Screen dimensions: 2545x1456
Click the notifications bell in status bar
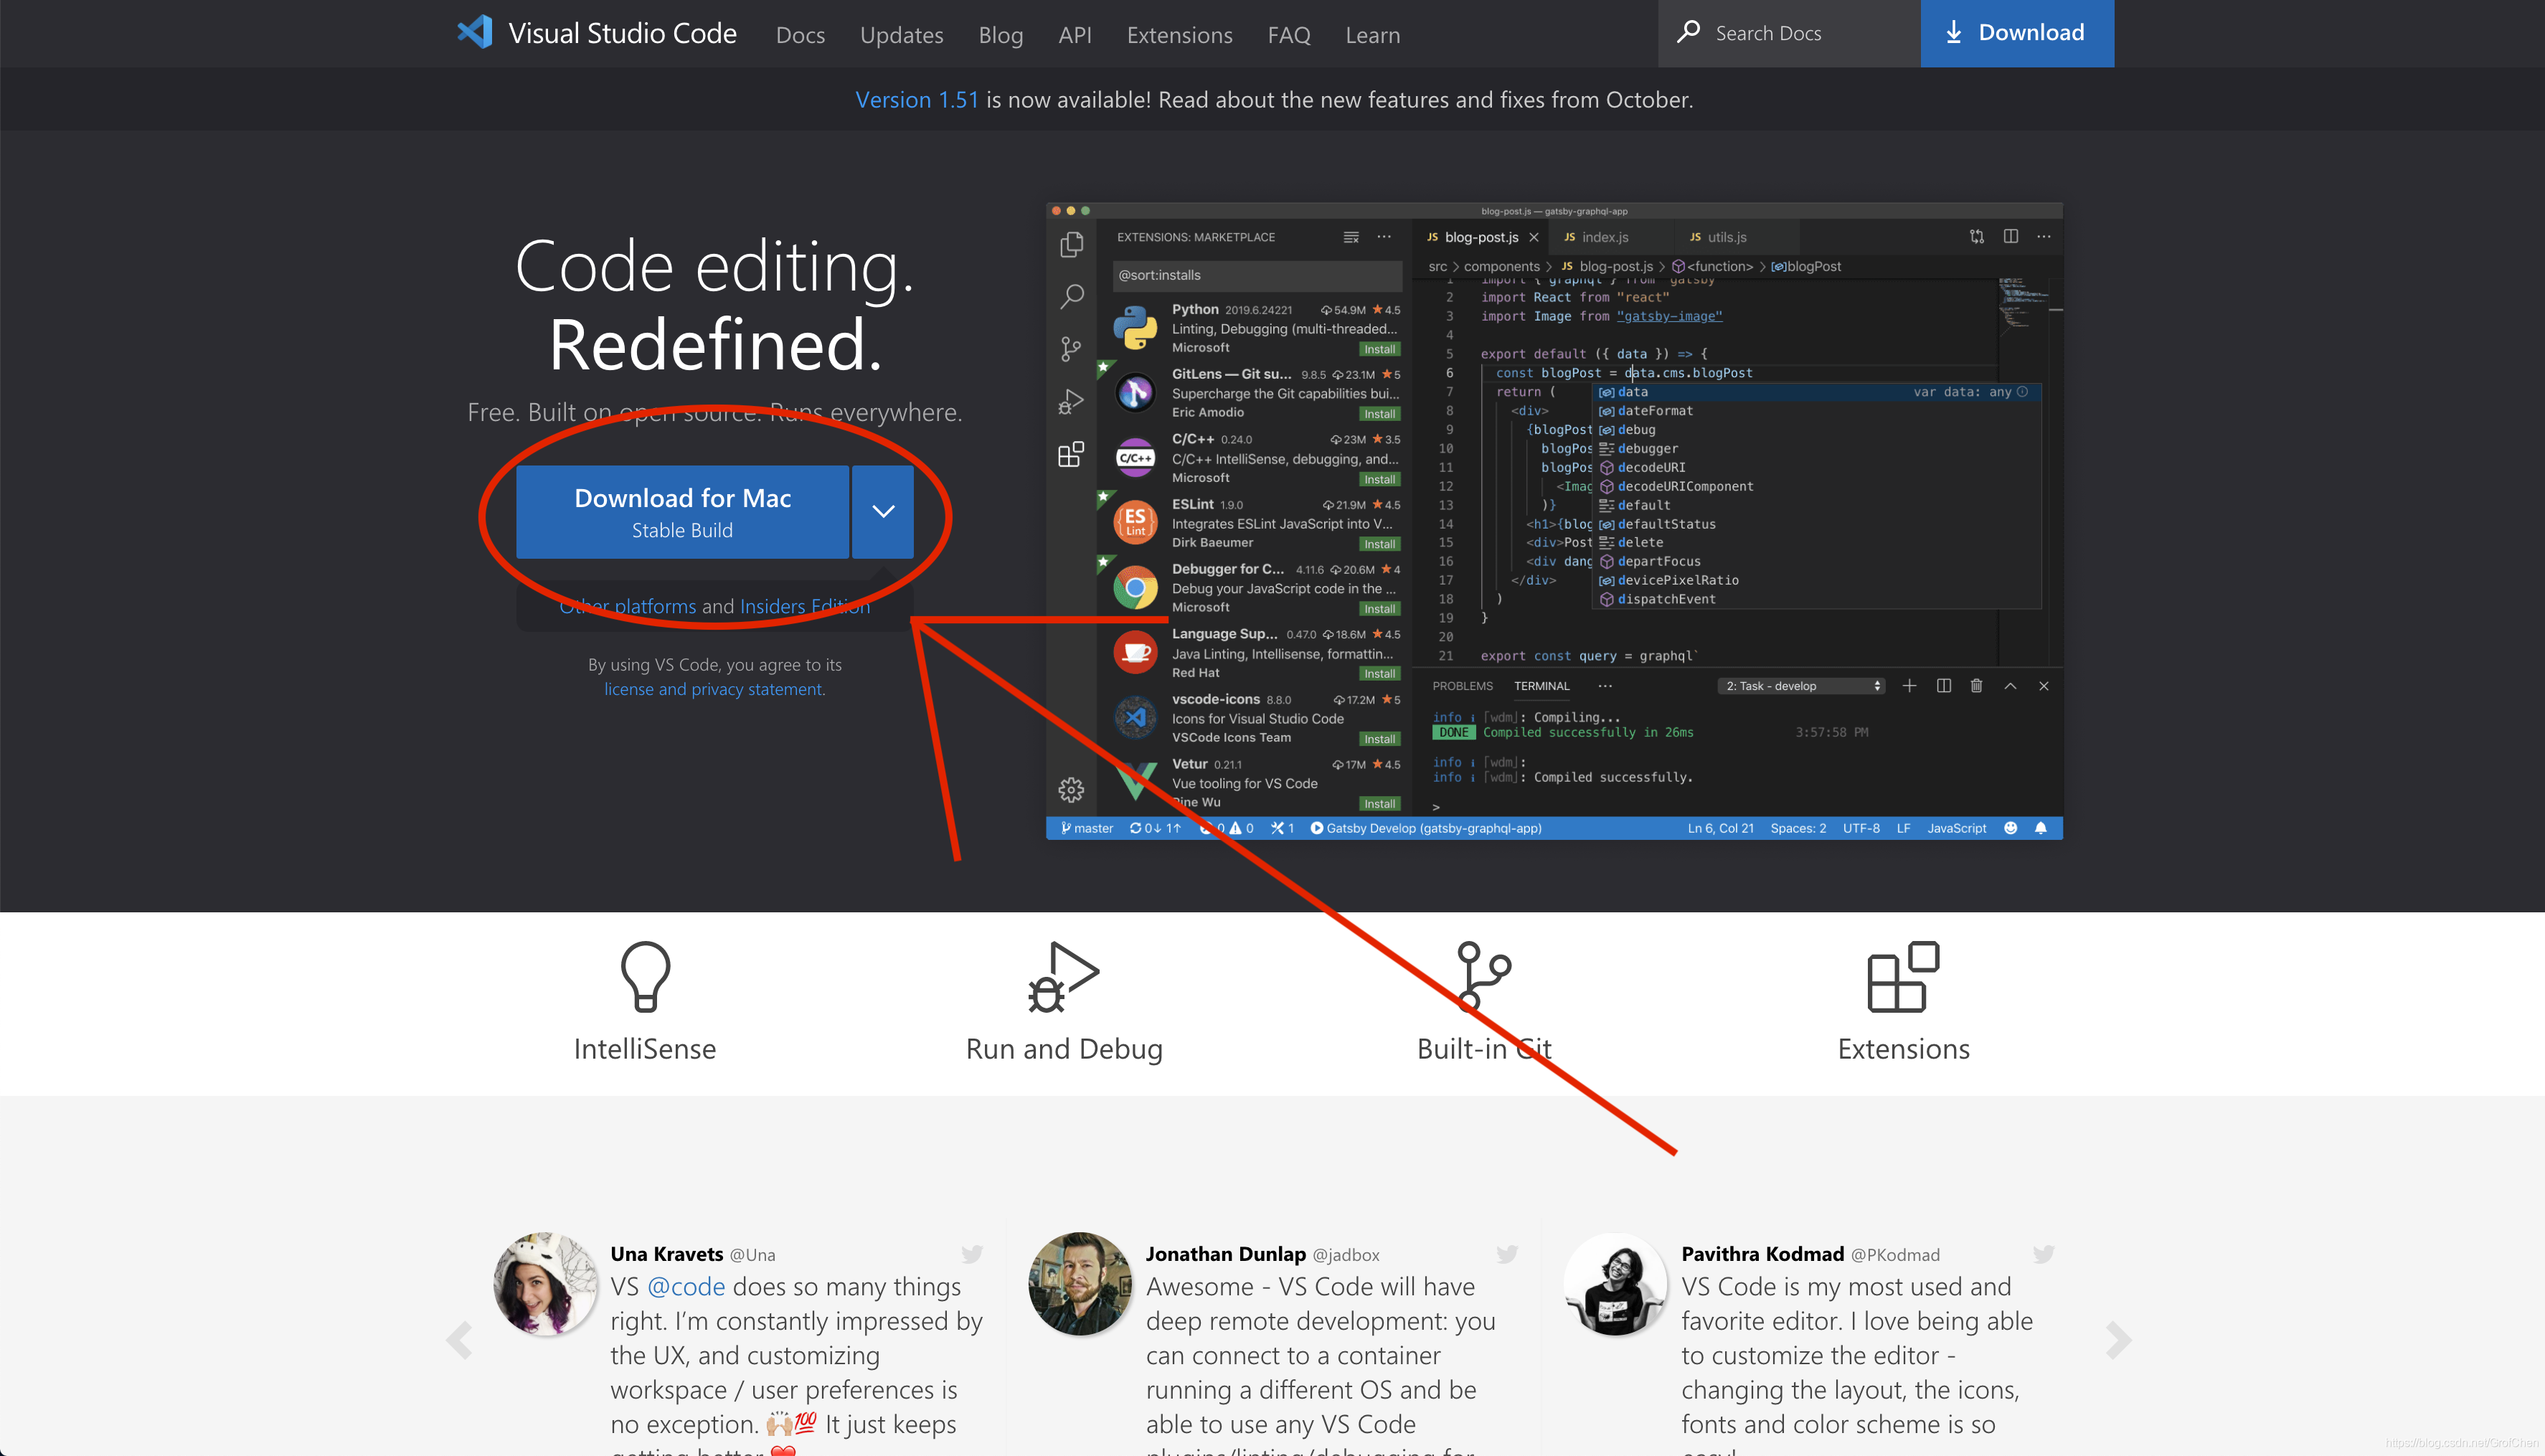[2041, 828]
